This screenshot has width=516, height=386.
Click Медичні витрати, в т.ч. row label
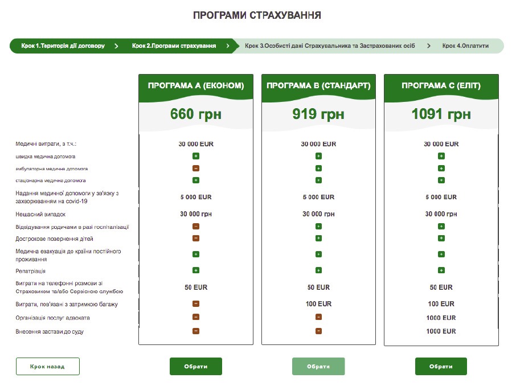(x=46, y=144)
